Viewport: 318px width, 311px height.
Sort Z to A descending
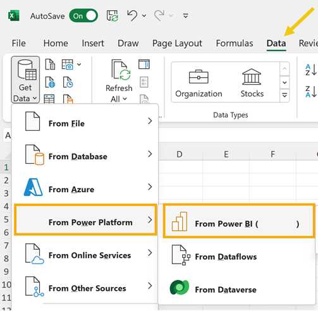(311, 92)
